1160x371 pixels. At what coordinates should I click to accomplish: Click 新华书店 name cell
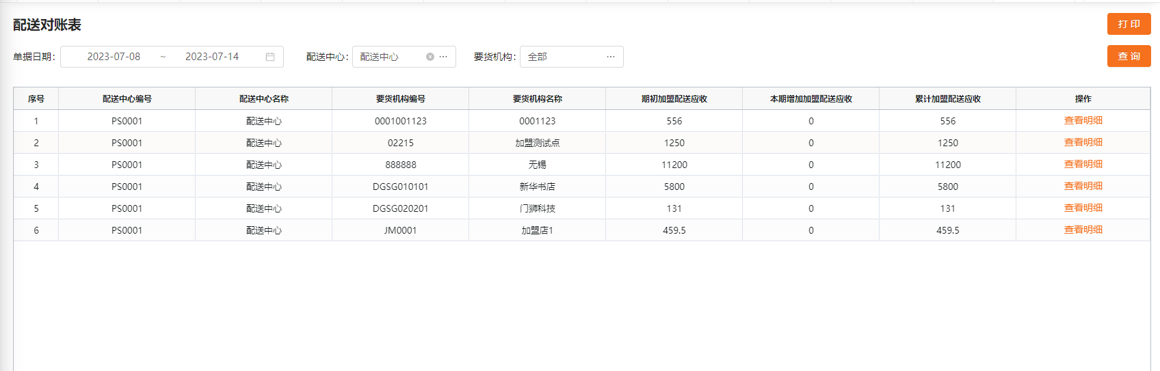pos(538,187)
